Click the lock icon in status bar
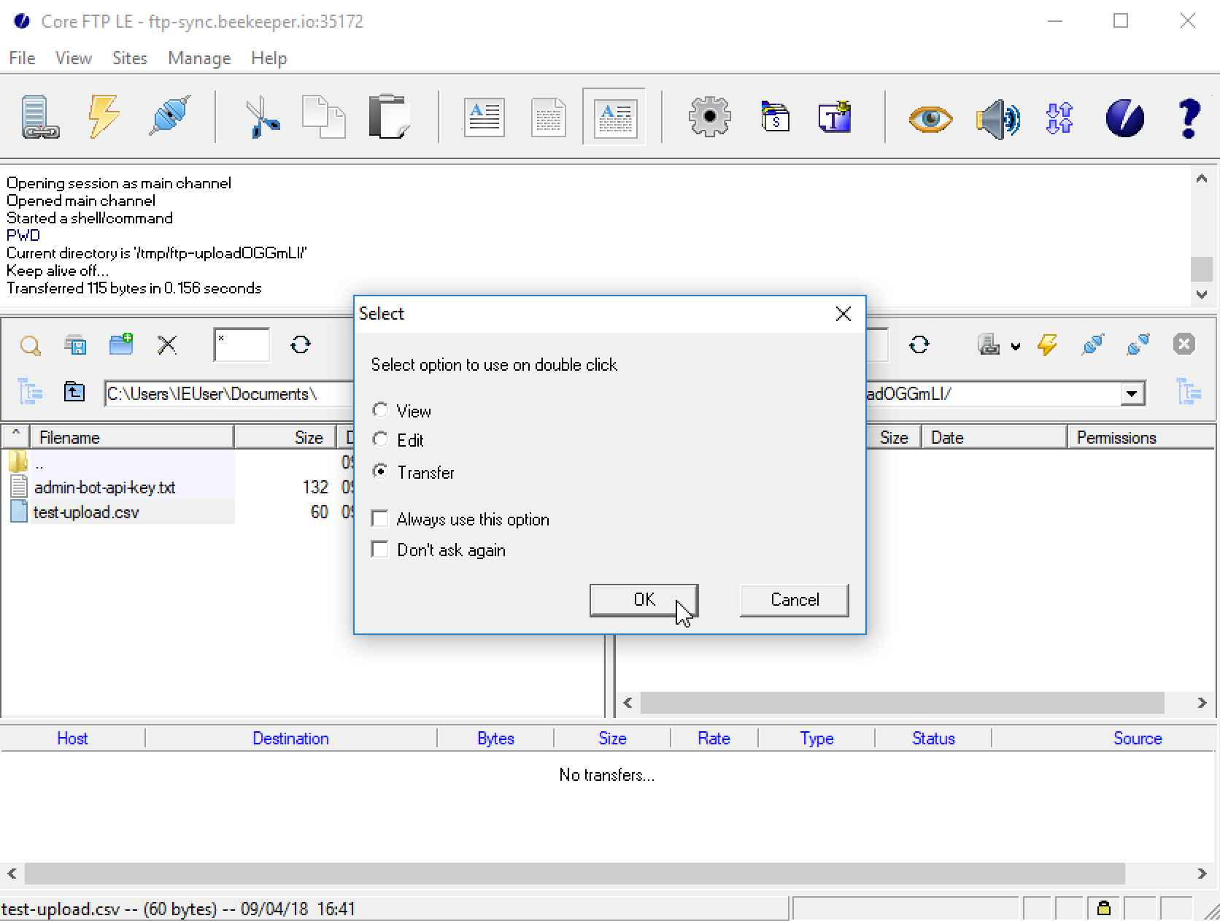1220x921 pixels. [1104, 909]
